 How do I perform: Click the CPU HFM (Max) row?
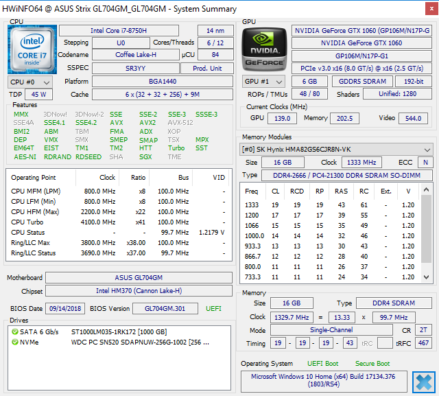(x=119, y=211)
